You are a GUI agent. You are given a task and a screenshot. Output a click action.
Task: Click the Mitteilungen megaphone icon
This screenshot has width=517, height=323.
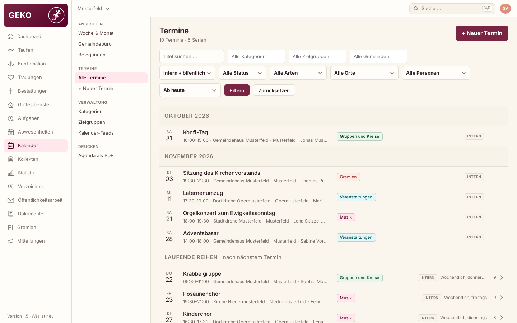(x=10, y=241)
